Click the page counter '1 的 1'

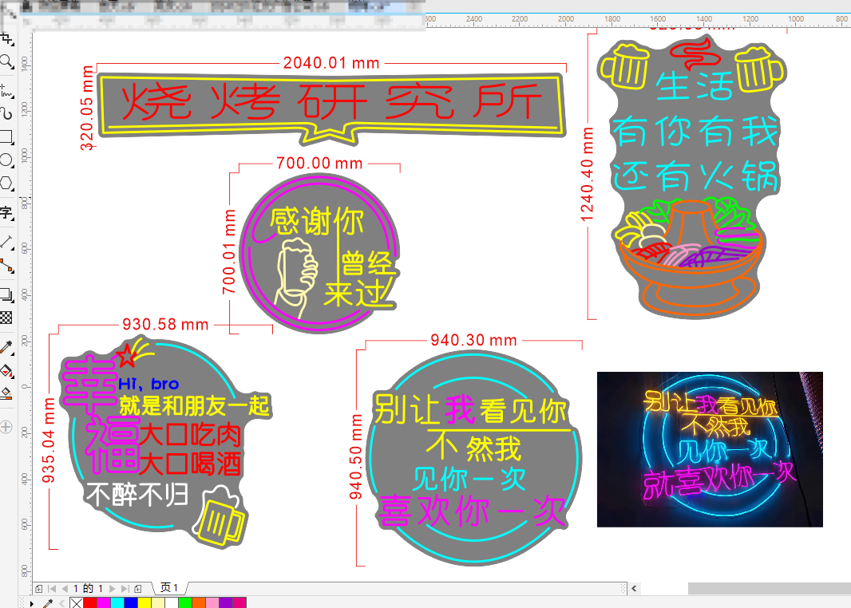pos(89,589)
